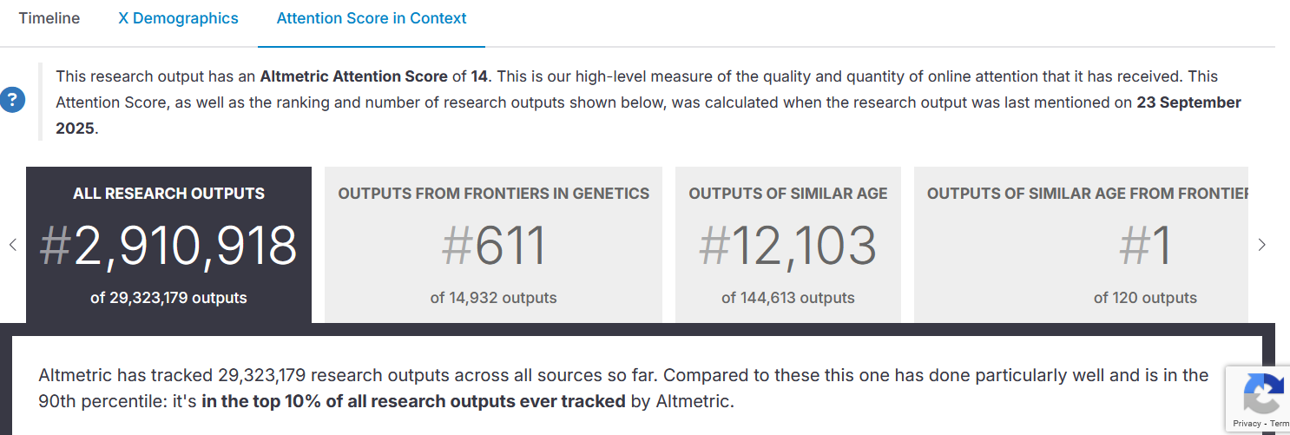This screenshot has height=435, width=1290.
Task: Click the 'of 144,613 outputs' text
Action: (x=788, y=298)
